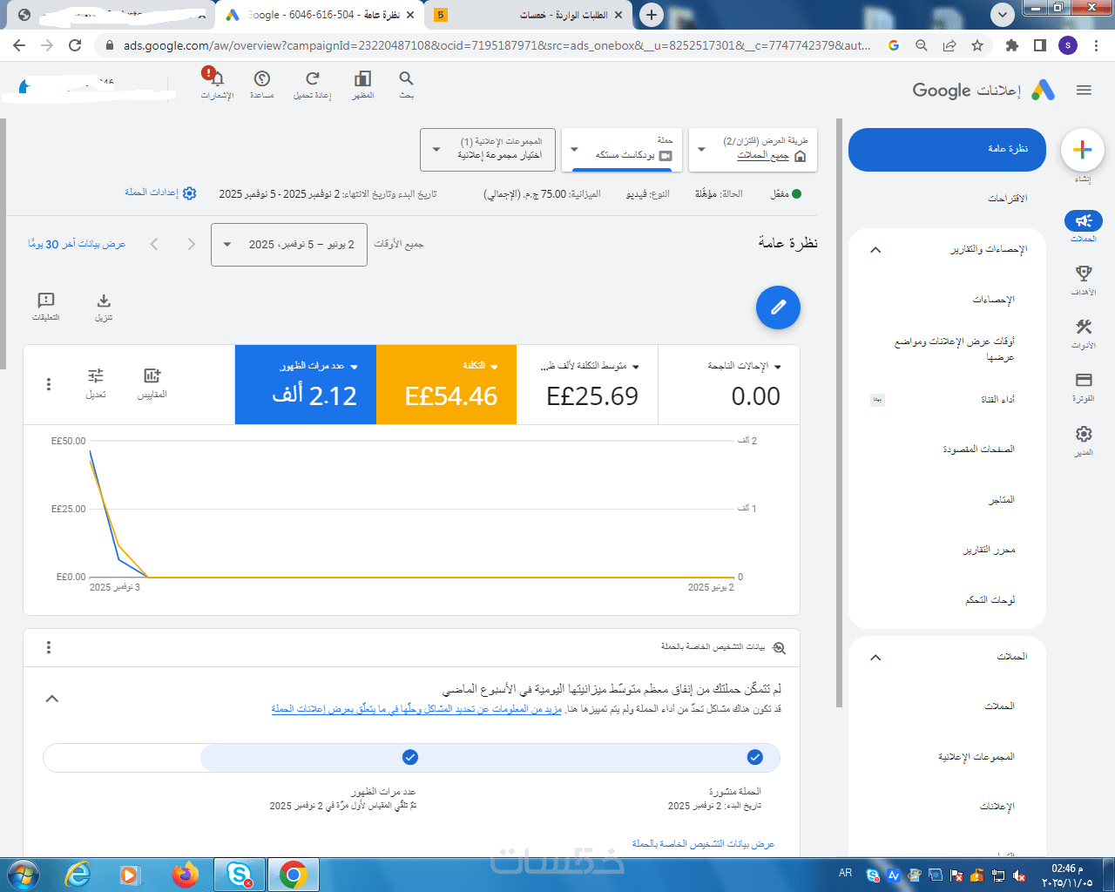
Task: Open the learn more about troubleshooting link
Action: coord(416,709)
